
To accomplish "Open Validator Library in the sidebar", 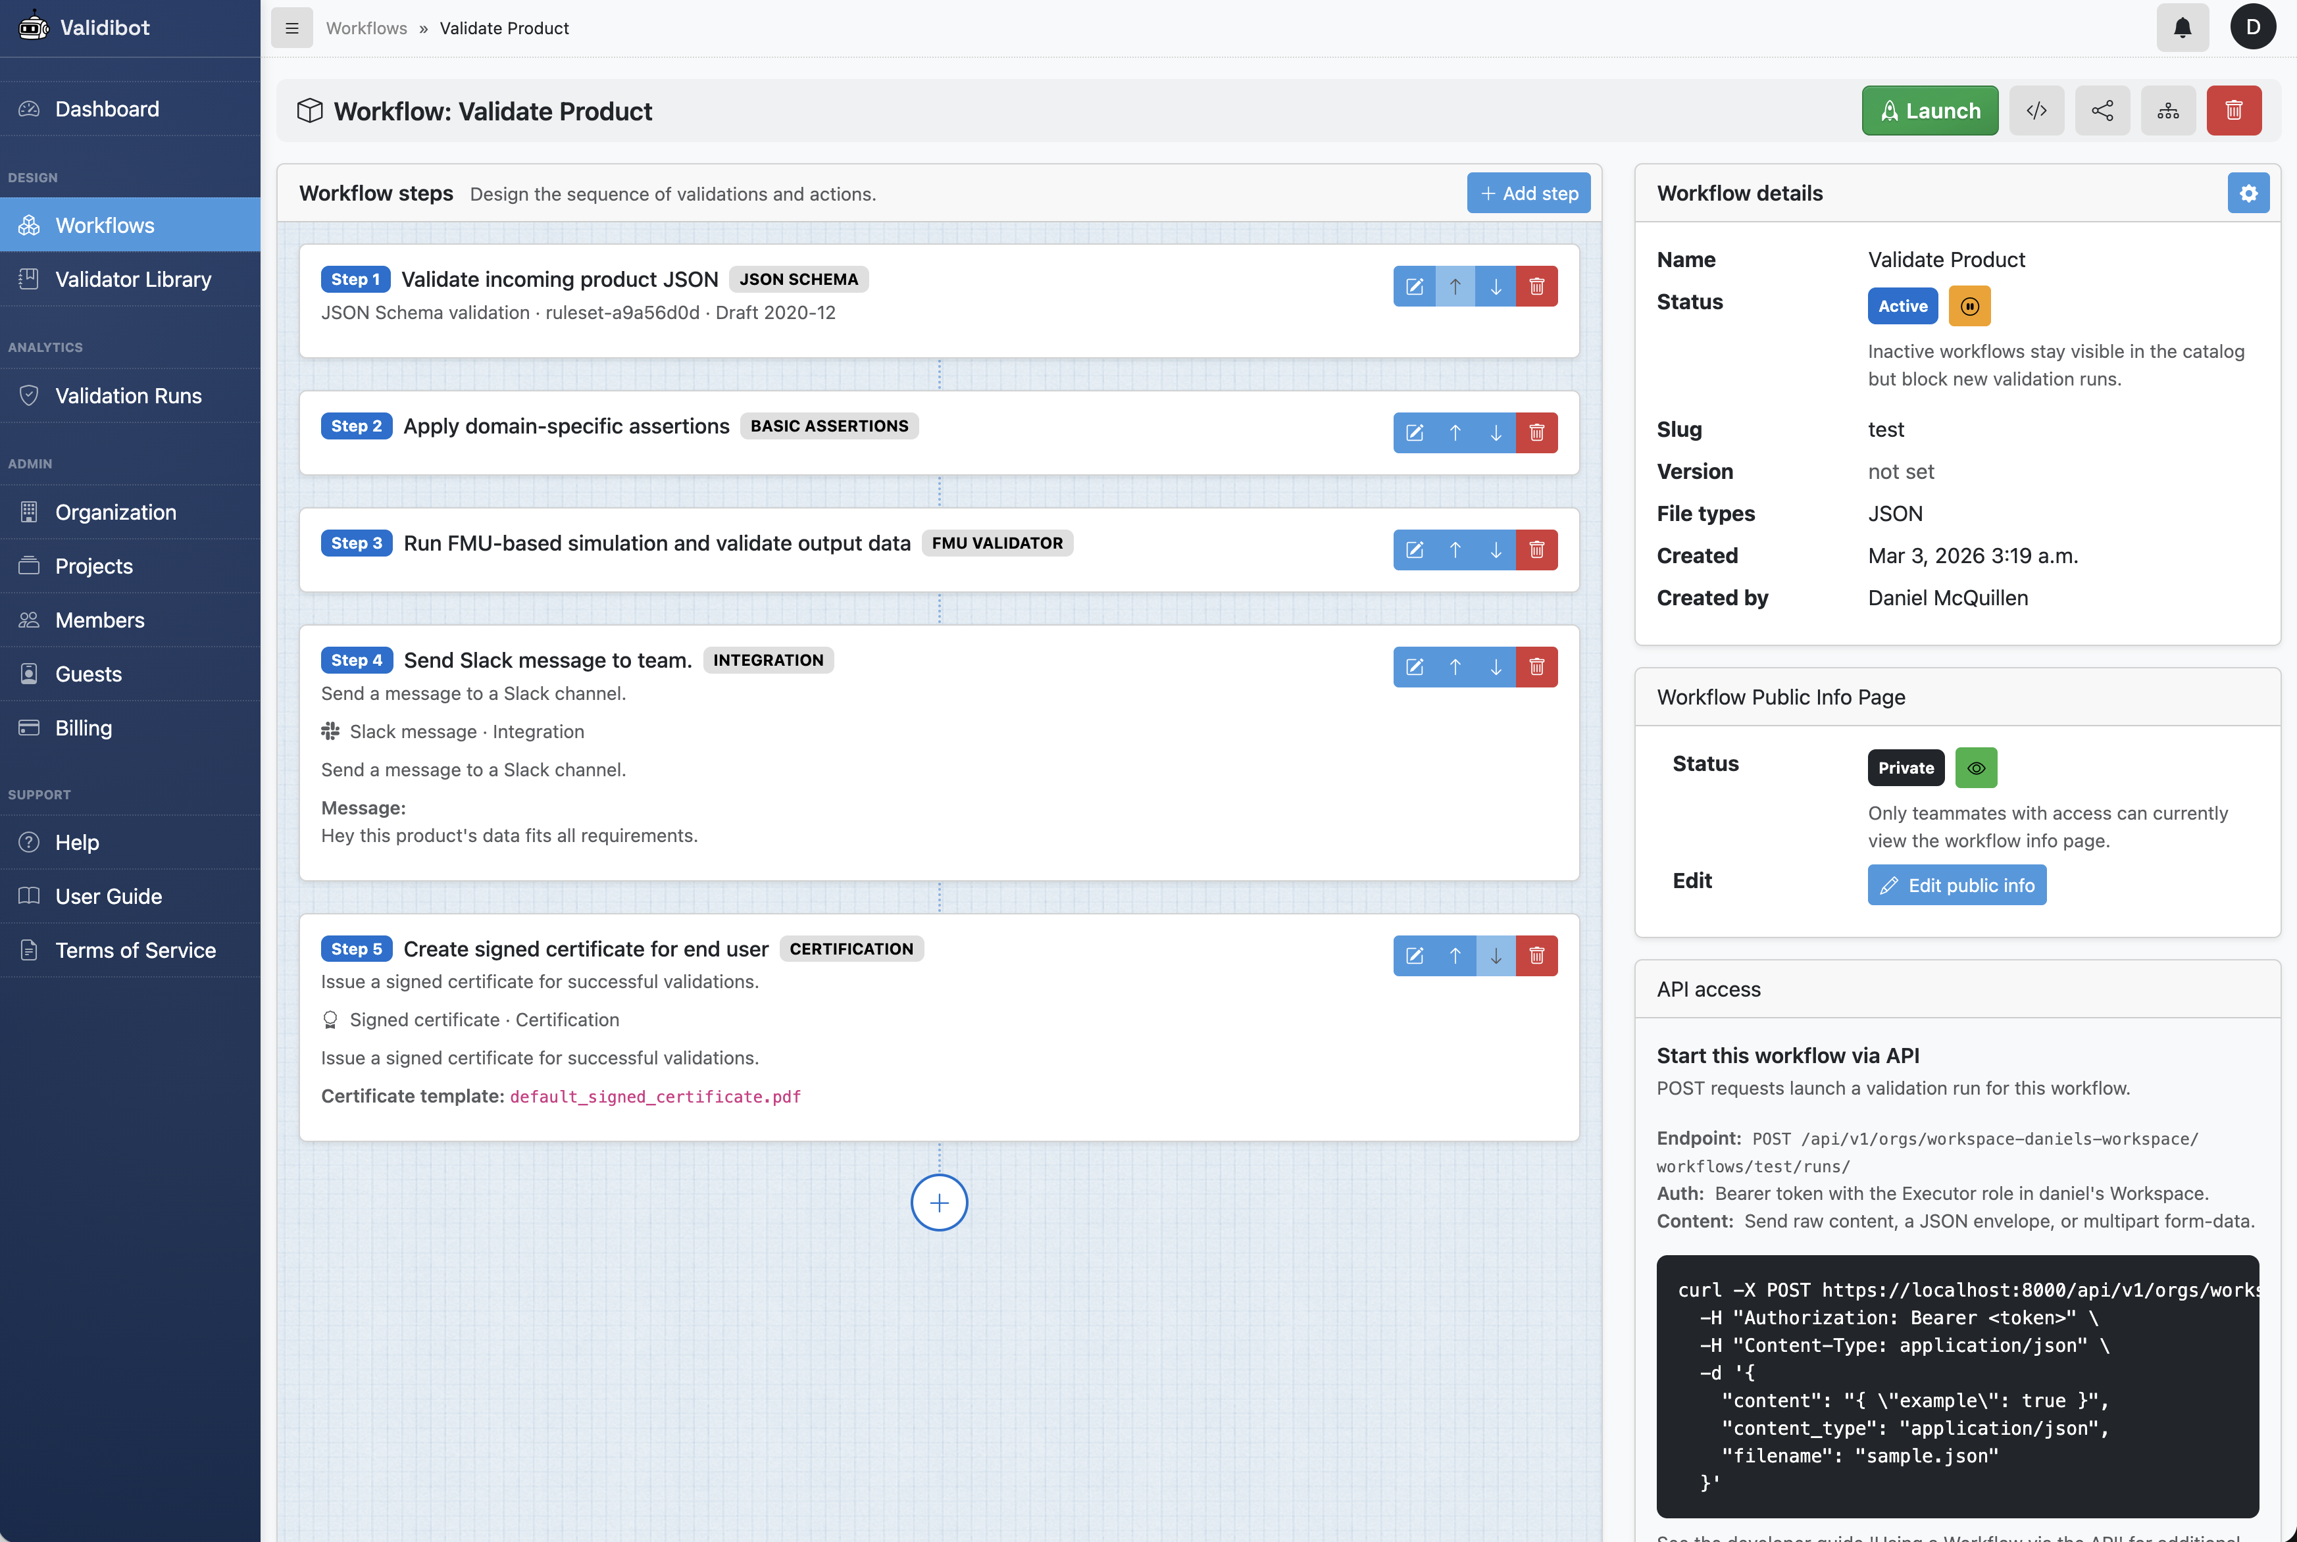I will click(133, 280).
